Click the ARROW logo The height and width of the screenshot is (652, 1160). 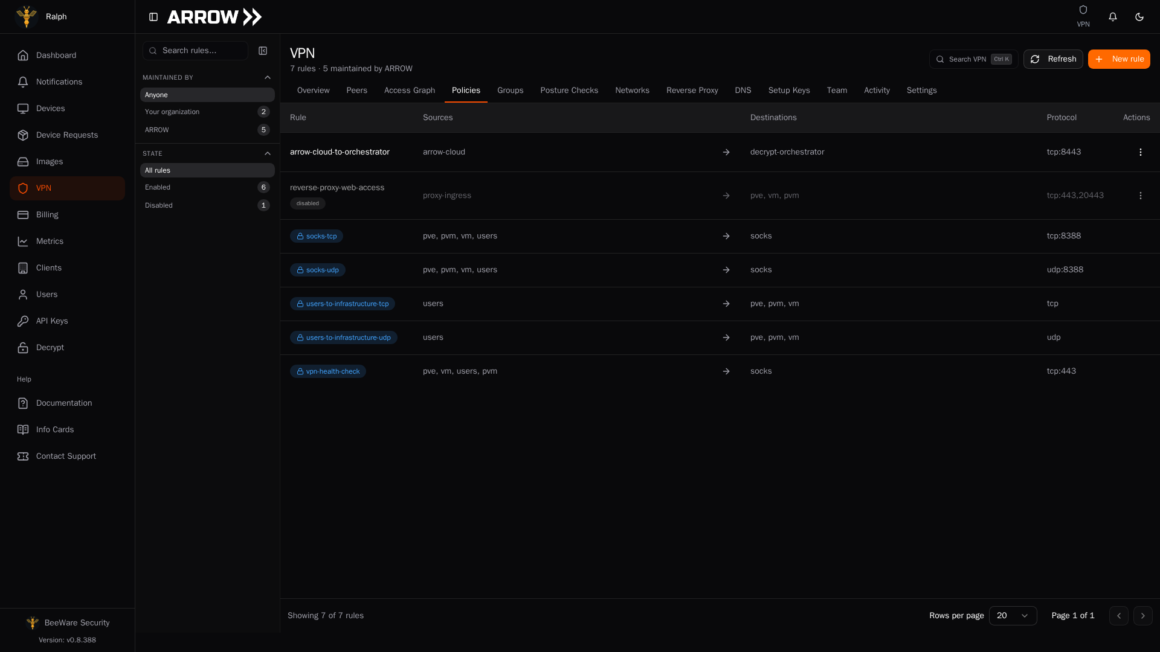214,17
